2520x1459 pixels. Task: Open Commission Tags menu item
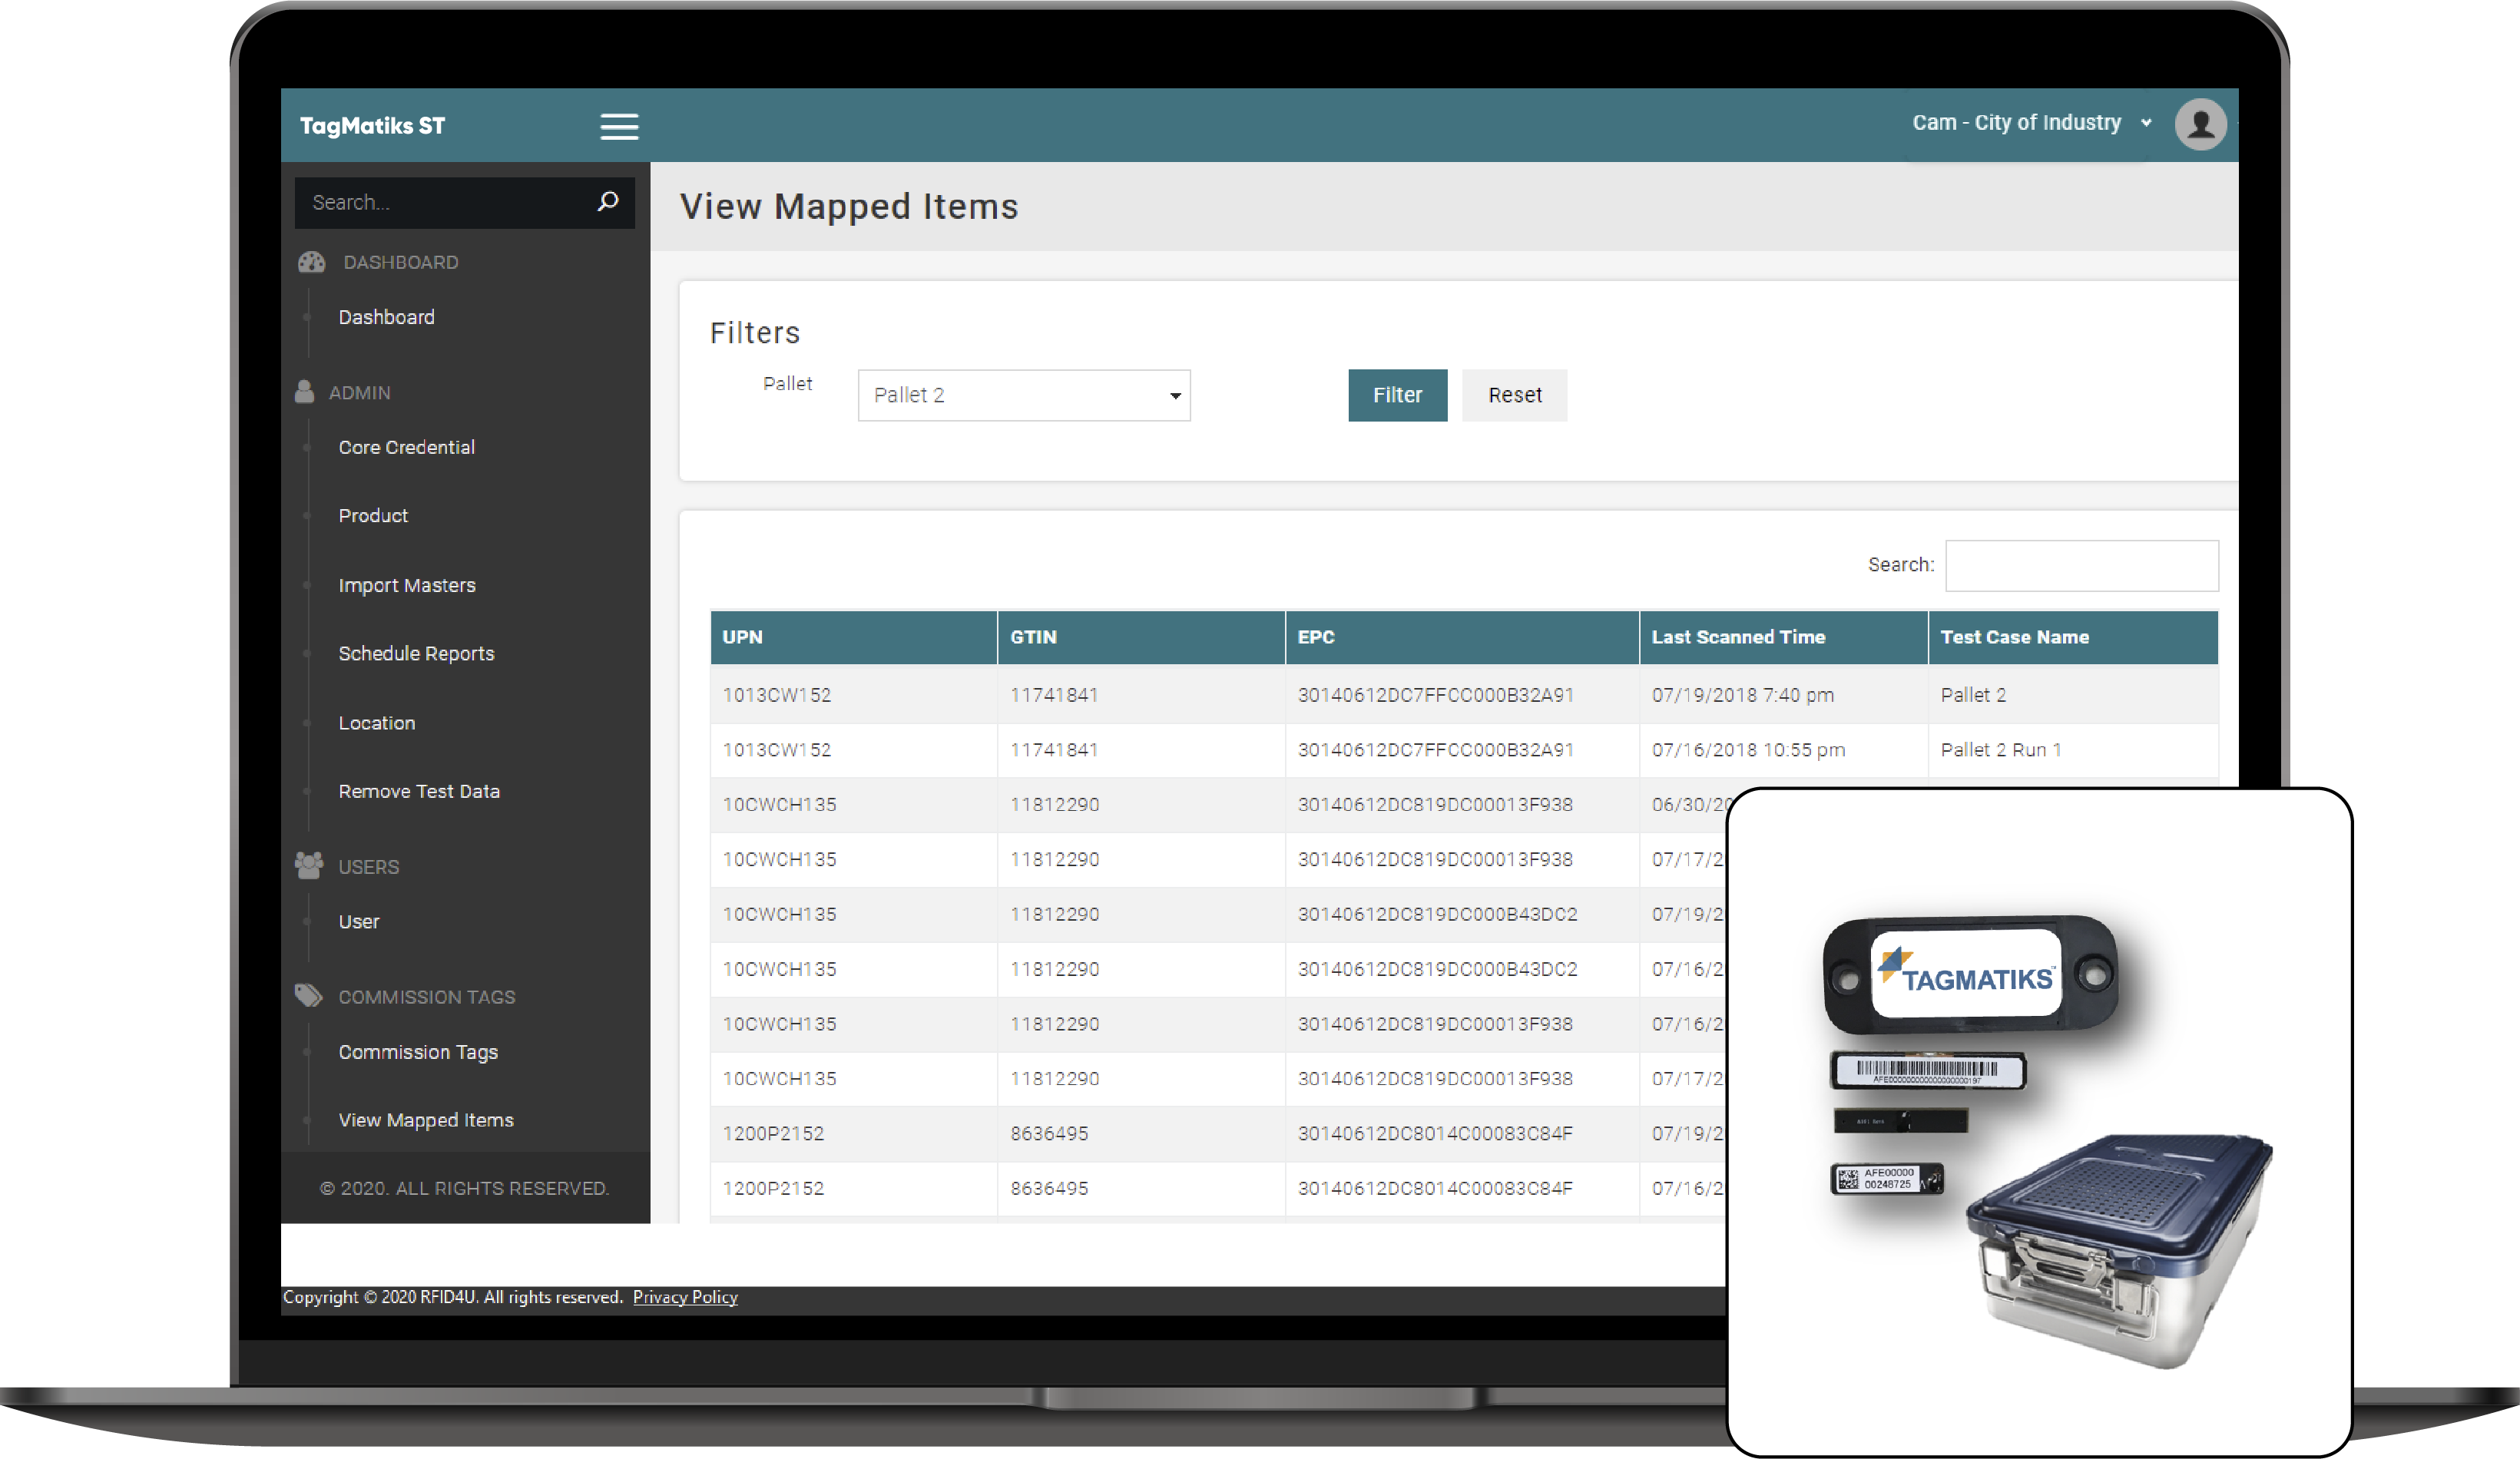click(417, 1052)
